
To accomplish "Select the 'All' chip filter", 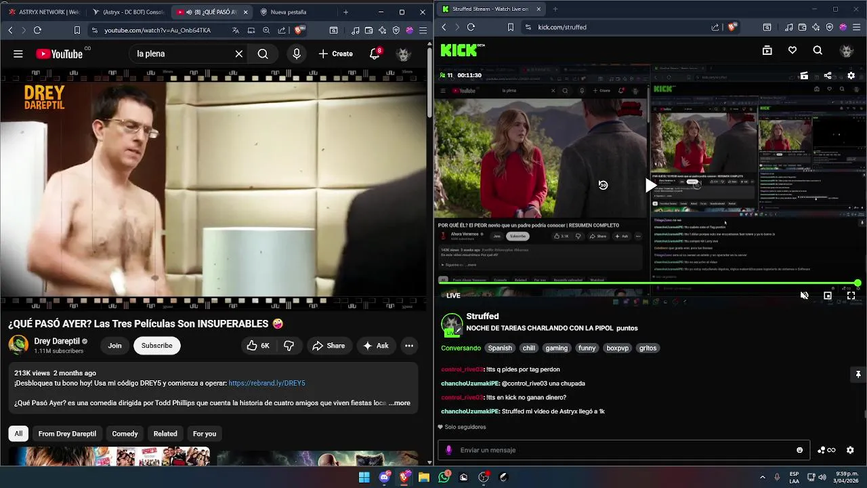I will (x=18, y=434).
